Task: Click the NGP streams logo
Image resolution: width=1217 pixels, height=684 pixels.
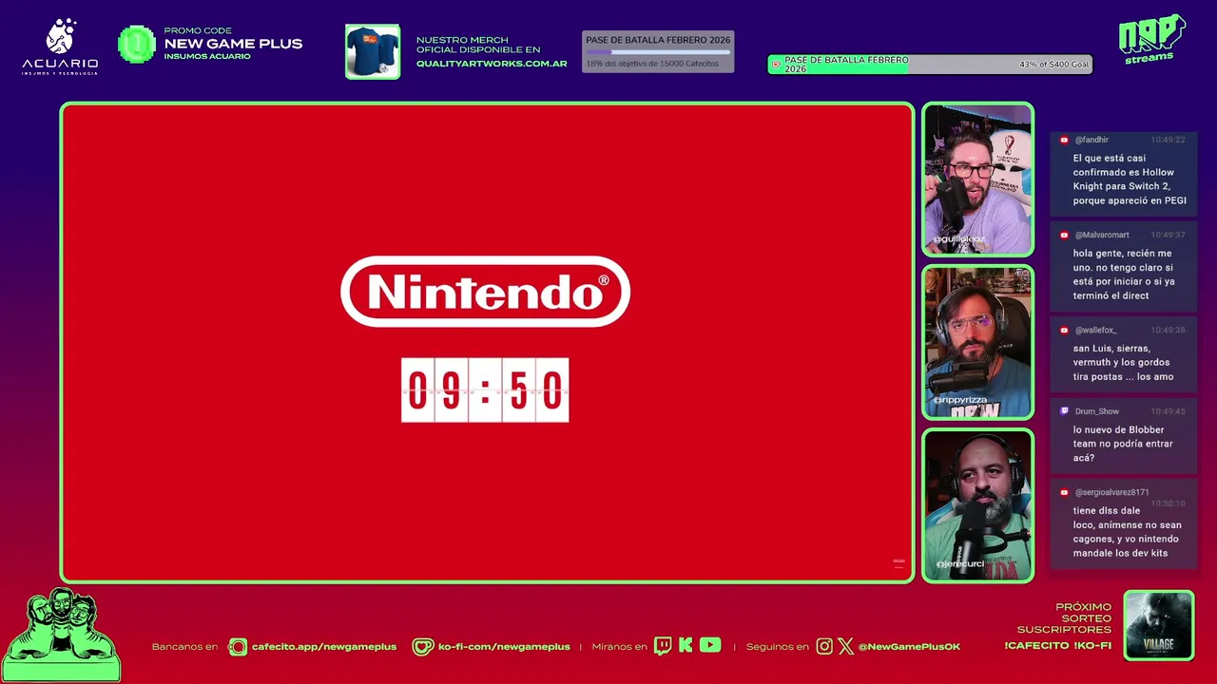Action: tap(1151, 39)
